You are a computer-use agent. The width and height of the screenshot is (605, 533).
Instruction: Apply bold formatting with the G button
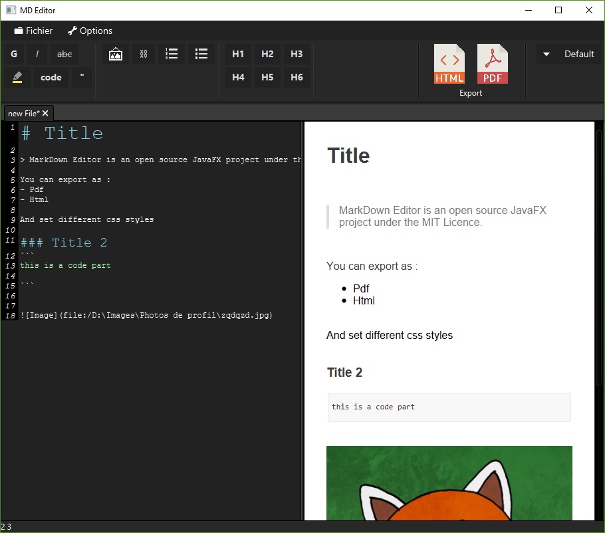coord(14,54)
